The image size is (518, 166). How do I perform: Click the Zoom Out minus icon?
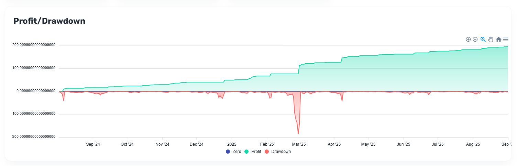click(x=475, y=40)
